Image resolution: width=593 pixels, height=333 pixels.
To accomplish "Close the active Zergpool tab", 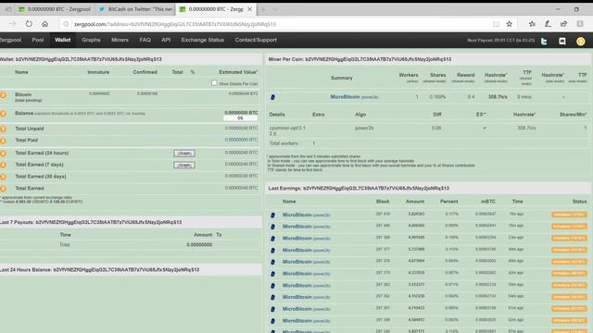I will tap(249, 9).
